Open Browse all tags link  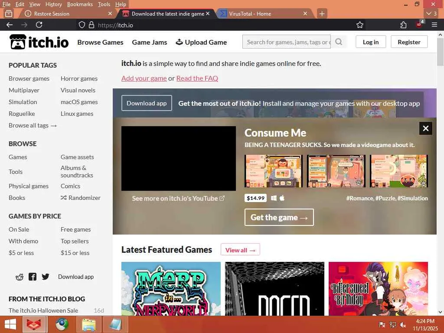coord(33,125)
